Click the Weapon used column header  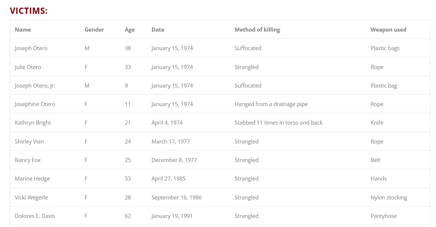388,30
